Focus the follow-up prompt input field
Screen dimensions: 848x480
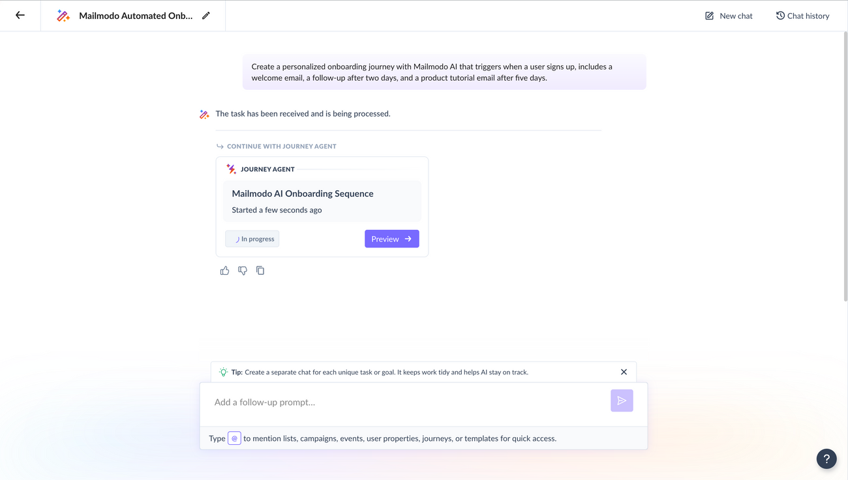pos(404,402)
